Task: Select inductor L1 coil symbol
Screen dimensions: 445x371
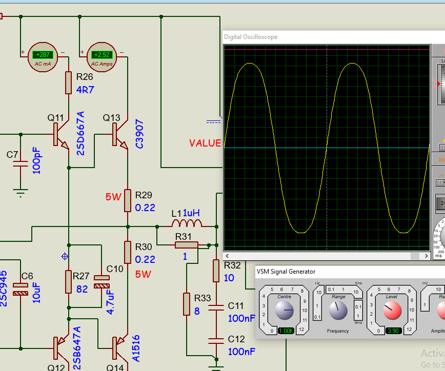Action: pos(187,223)
